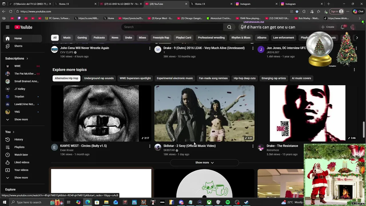Open options for Drake 9 Outro video

253,48
